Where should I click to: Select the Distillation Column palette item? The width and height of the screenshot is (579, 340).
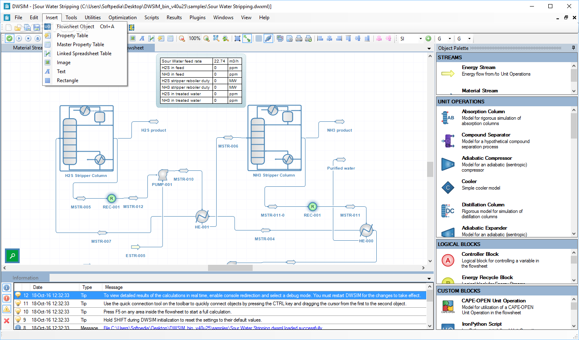(503, 210)
